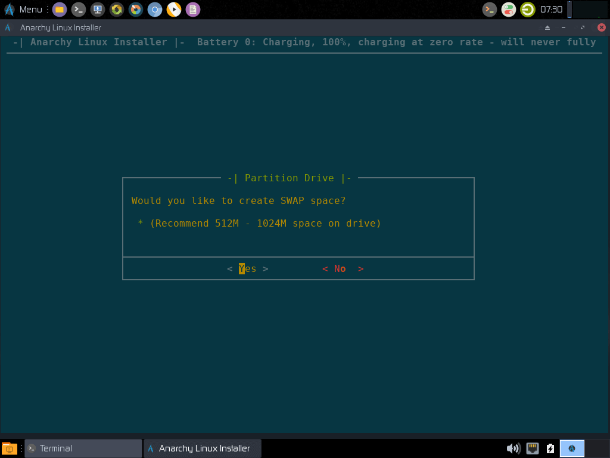Screen dimensions: 610x458
Task: Click the empty second workspace
Action: [597, 448]
